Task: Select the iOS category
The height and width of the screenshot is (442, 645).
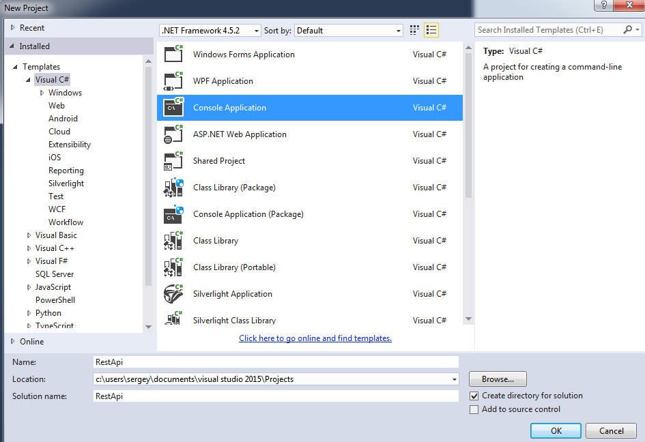Action: [x=55, y=158]
